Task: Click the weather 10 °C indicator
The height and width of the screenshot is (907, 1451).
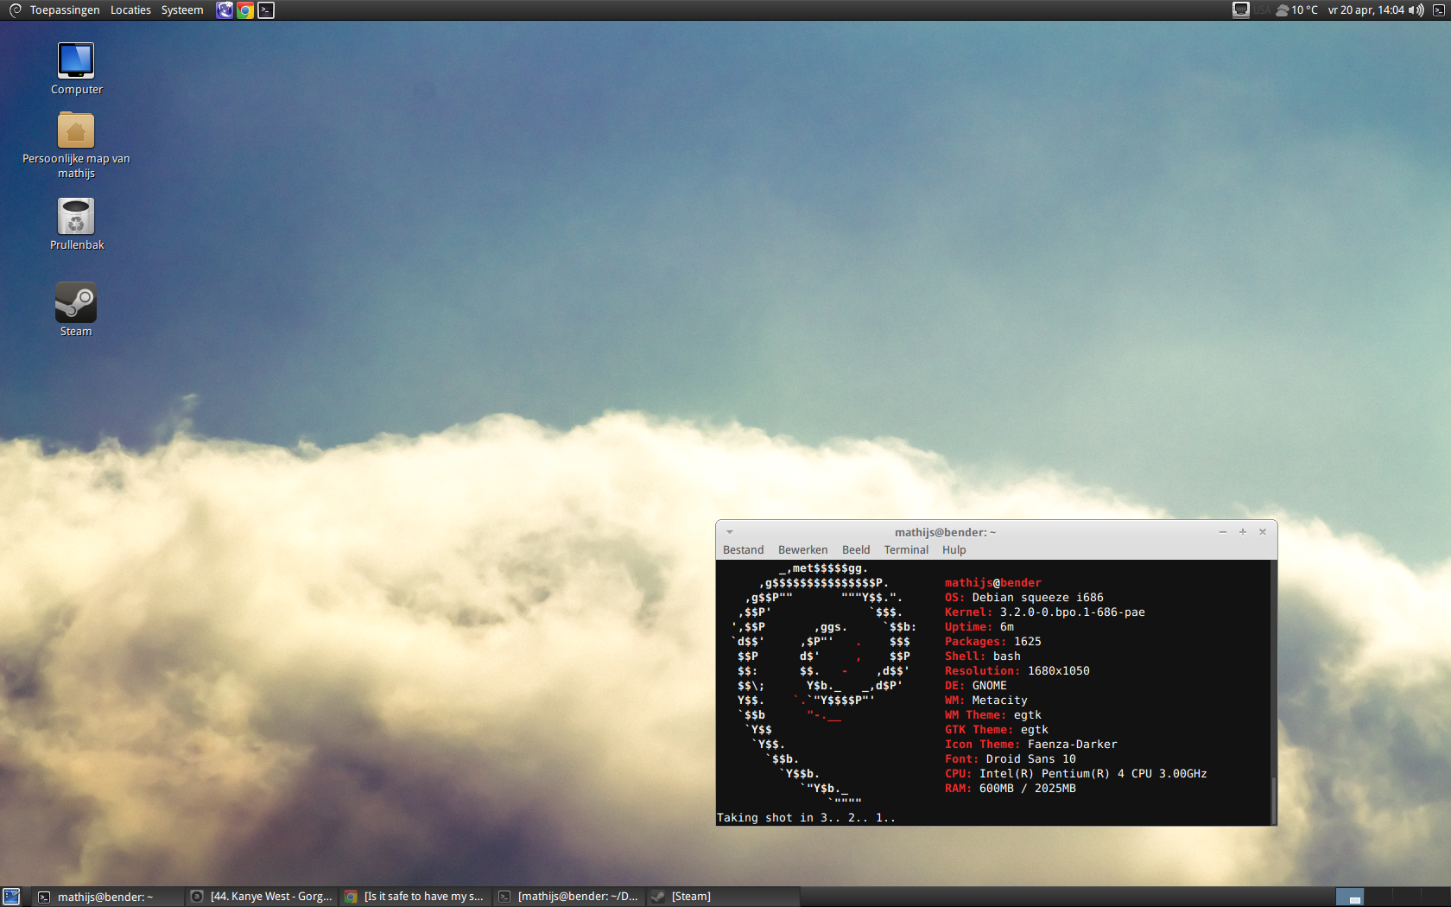Action: [1297, 10]
